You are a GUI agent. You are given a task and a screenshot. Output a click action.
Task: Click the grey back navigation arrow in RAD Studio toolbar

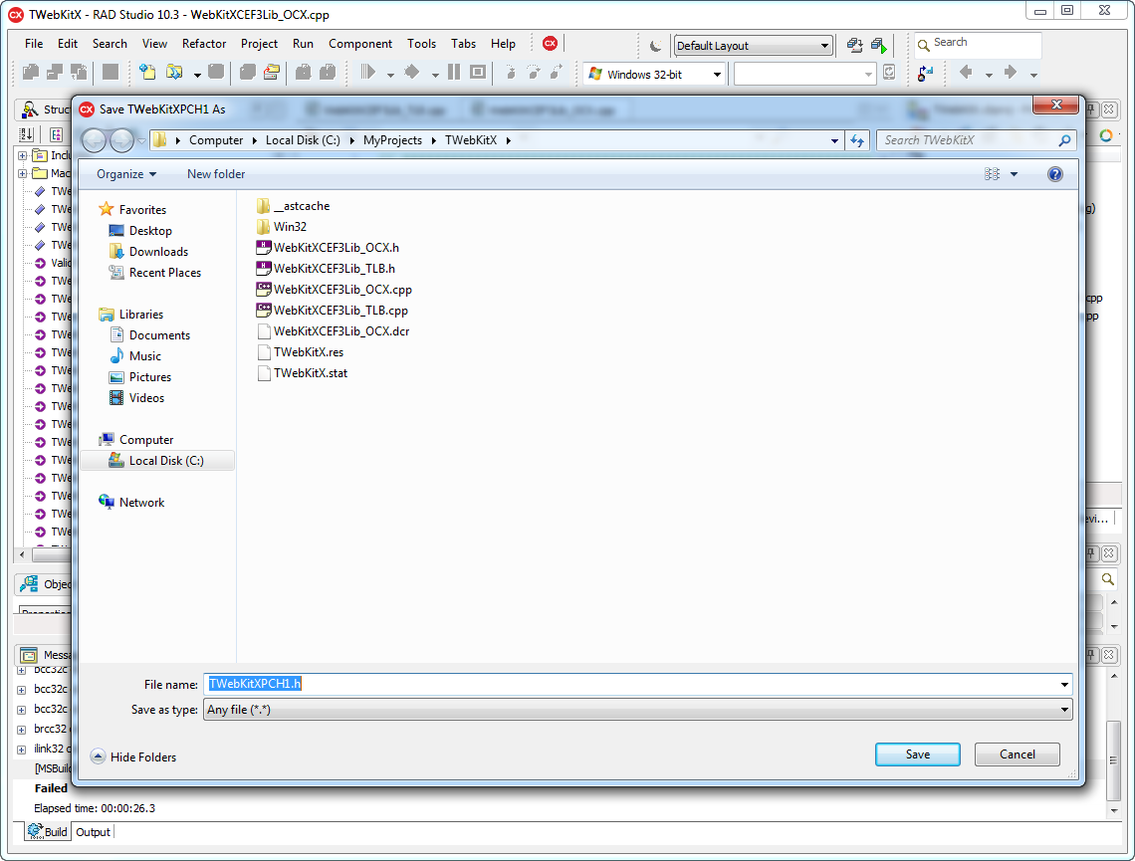965,72
